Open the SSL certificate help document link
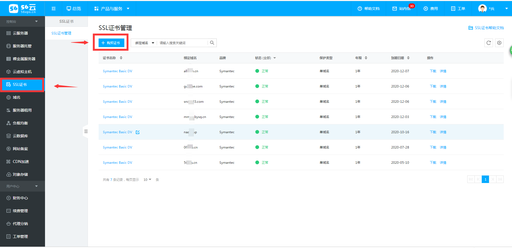 point(486,28)
